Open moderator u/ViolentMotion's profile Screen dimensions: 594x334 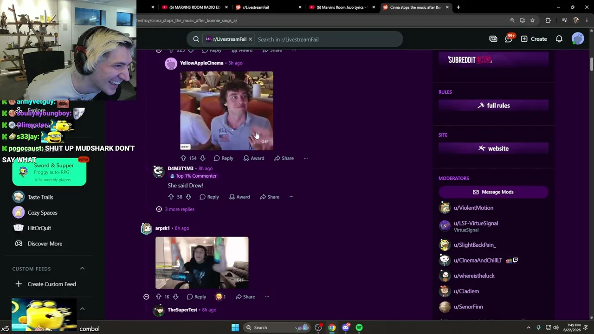point(473,208)
